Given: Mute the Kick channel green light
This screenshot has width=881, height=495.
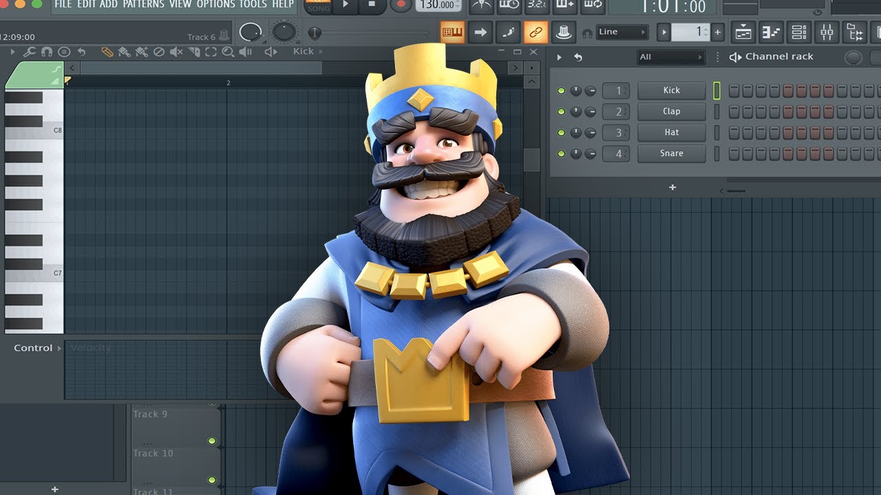Looking at the screenshot, I should coord(561,91).
